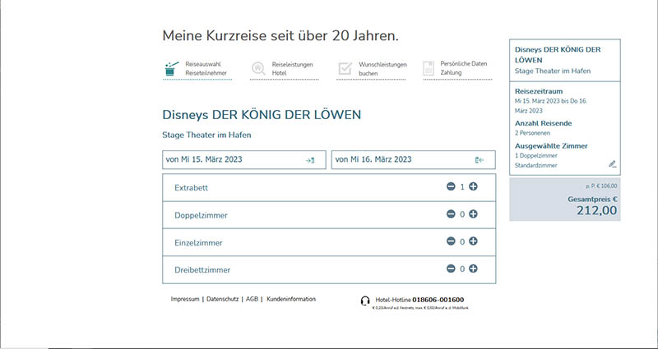This screenshot has width=658, height=349.
Task: Open the Reiseauswahl Reiseteilnehmer step
Action: coord(197,69)
